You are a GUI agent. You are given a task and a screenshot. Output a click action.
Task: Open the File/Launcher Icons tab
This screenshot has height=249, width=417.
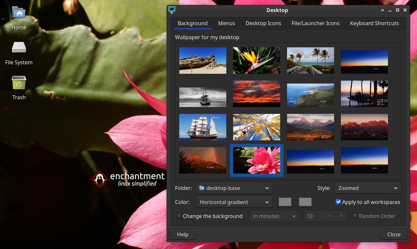point(315,23)
